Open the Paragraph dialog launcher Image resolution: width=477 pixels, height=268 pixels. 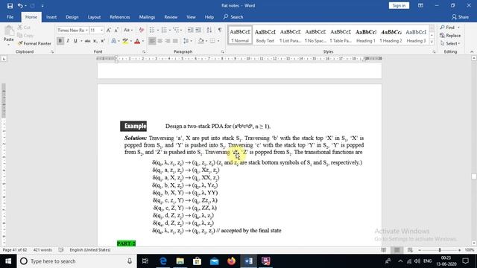(222, 52)
